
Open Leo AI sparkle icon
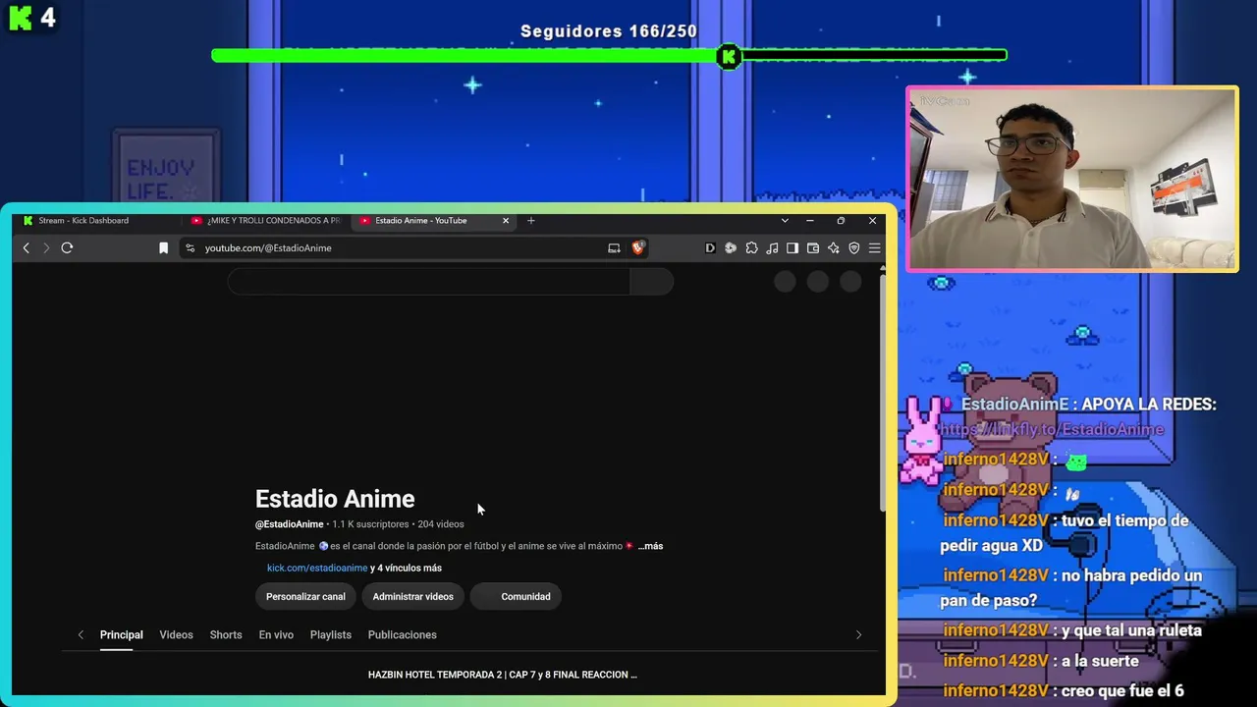(x=834, y=248)
